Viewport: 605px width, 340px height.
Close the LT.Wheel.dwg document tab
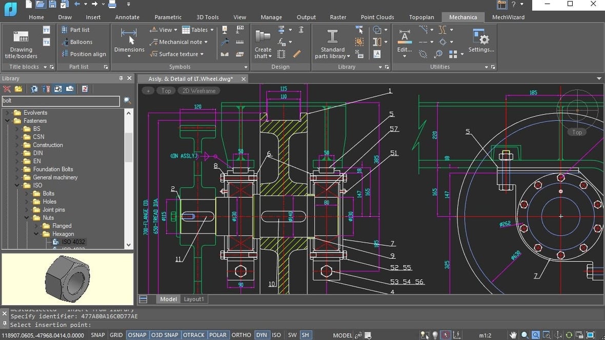[x=244, y=79]
